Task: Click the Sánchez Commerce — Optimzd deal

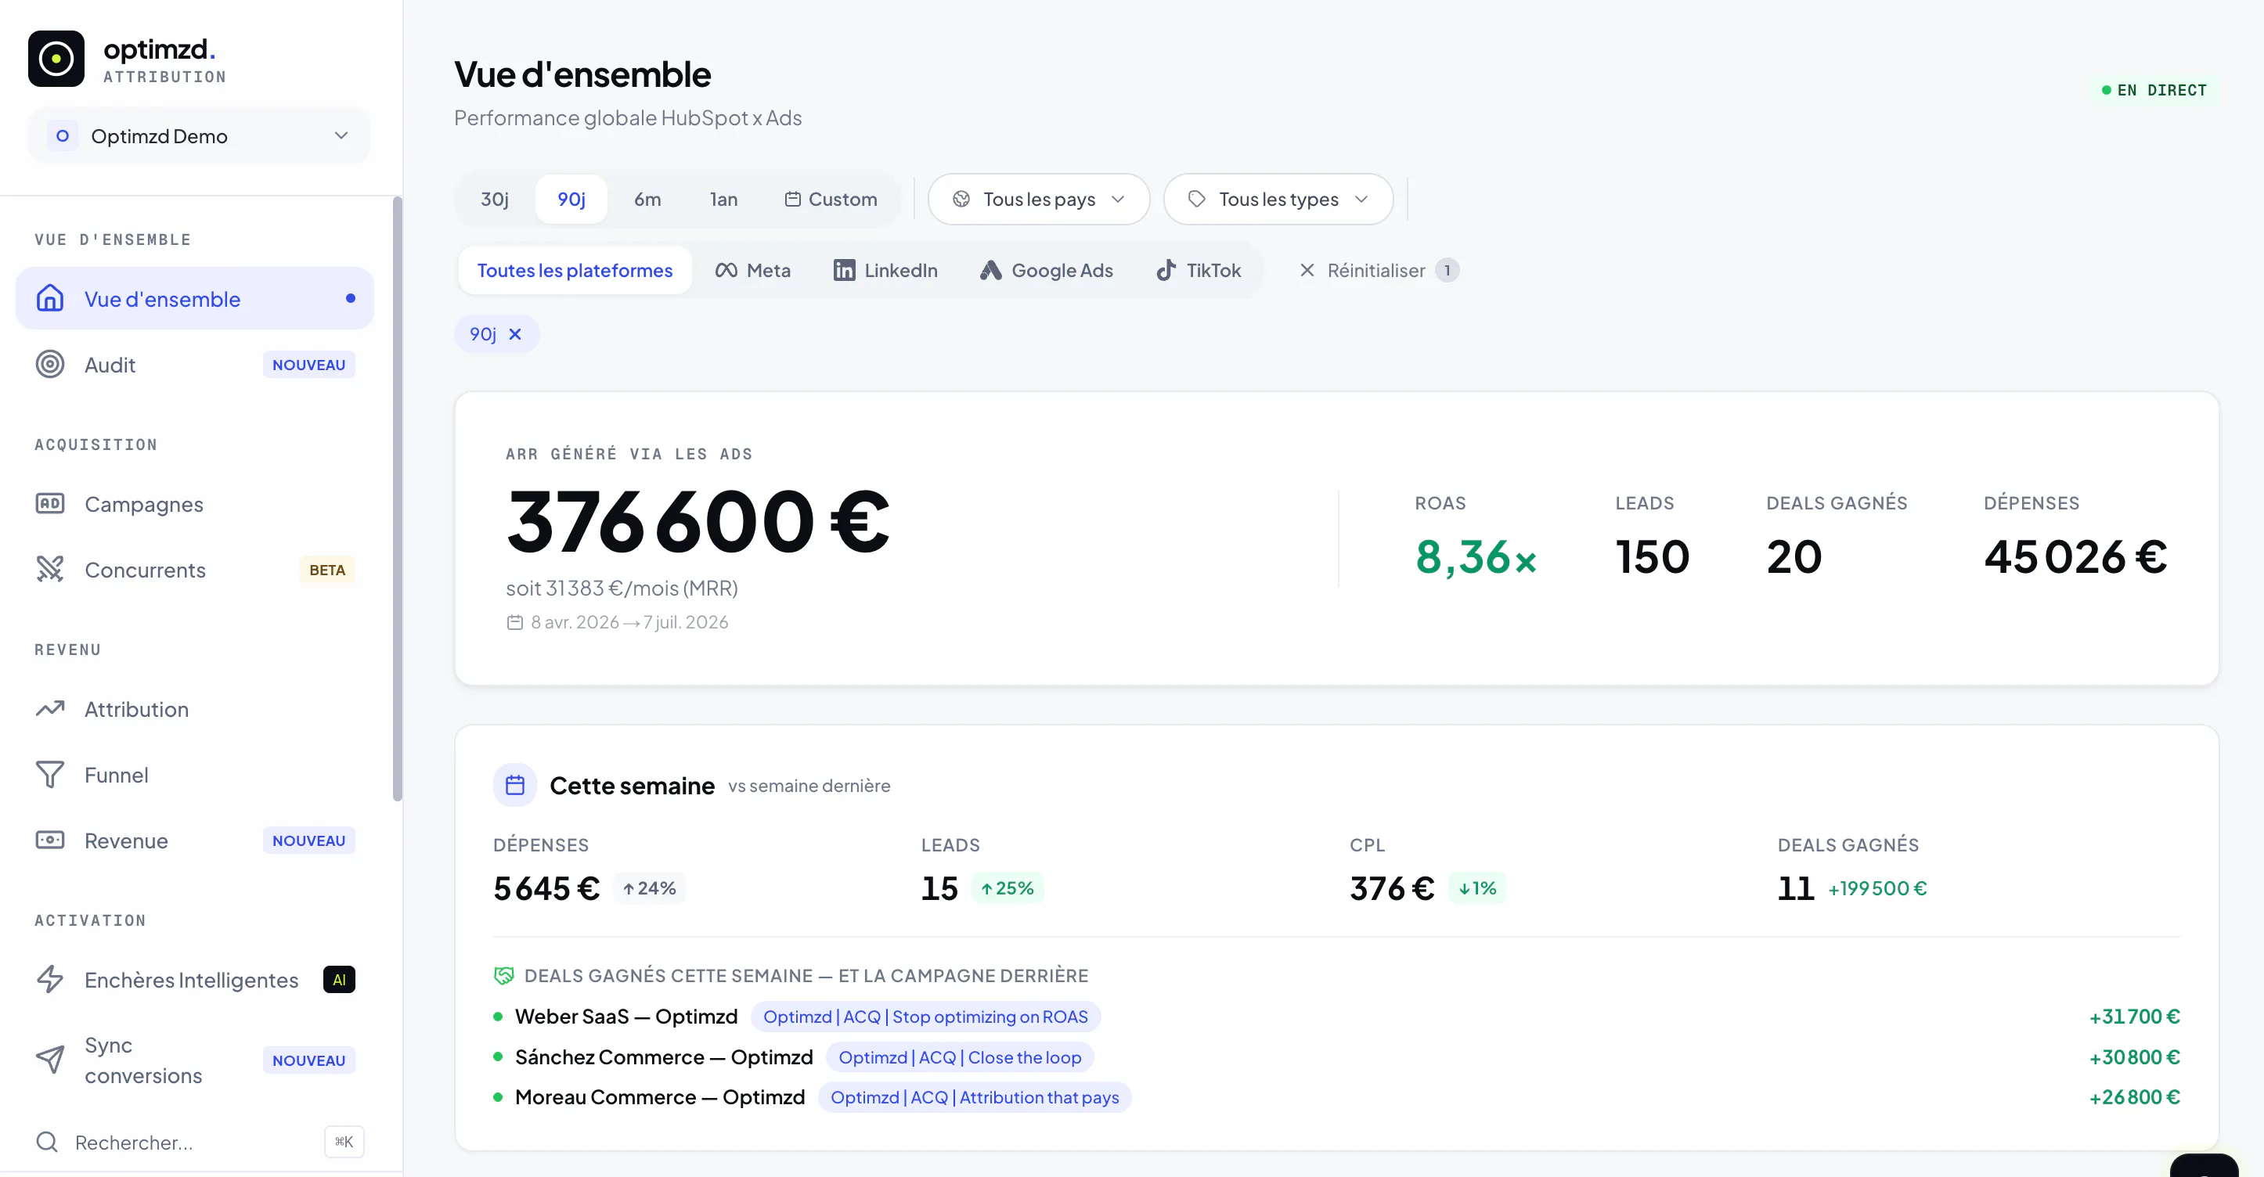Action: tap(665, 1057)
